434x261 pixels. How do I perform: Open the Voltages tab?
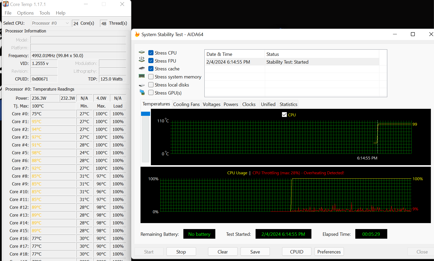[x=211, y=104]
